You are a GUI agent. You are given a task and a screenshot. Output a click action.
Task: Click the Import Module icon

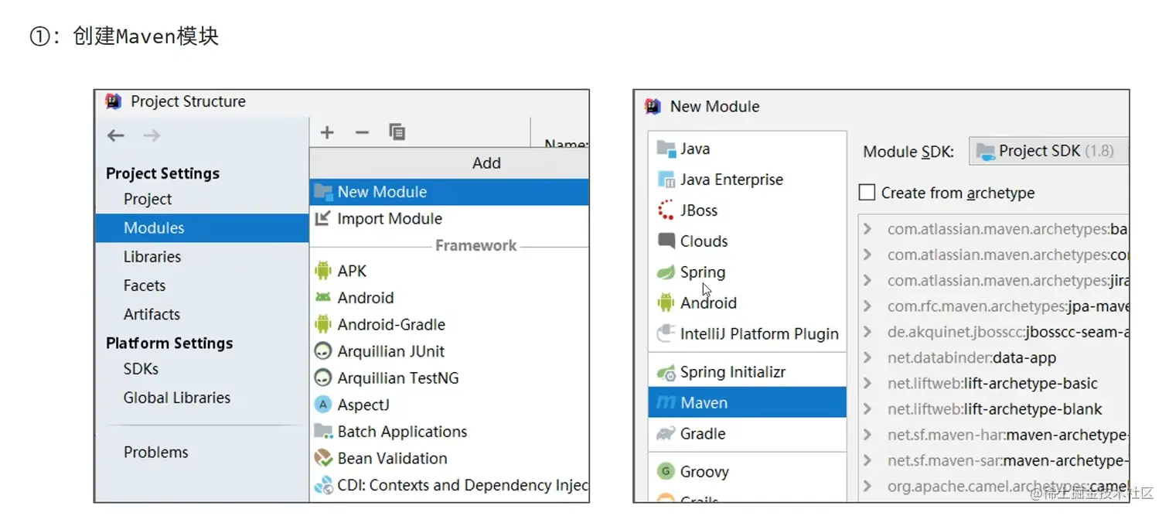click(323, 218)
